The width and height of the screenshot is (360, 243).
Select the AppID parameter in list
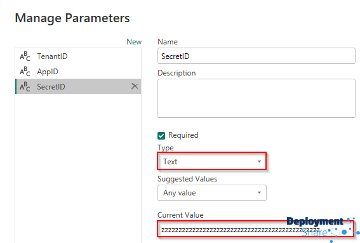(78, 71)
